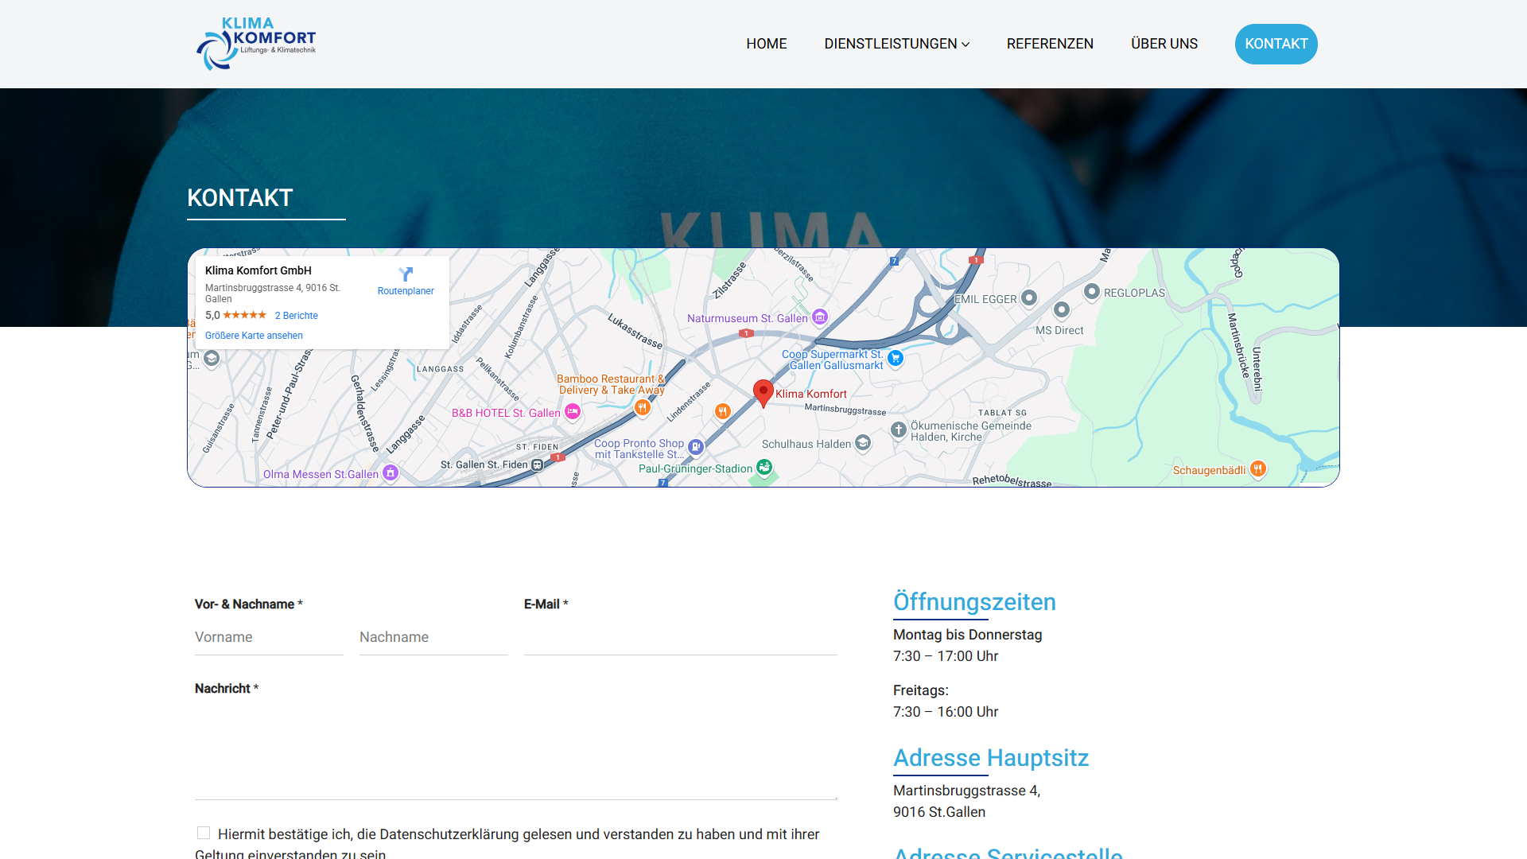This screenshot has width=1527, height=859.
Task: Expand the Dienstleistungen dropdown arrow
Action: click(x=966, y=45)
